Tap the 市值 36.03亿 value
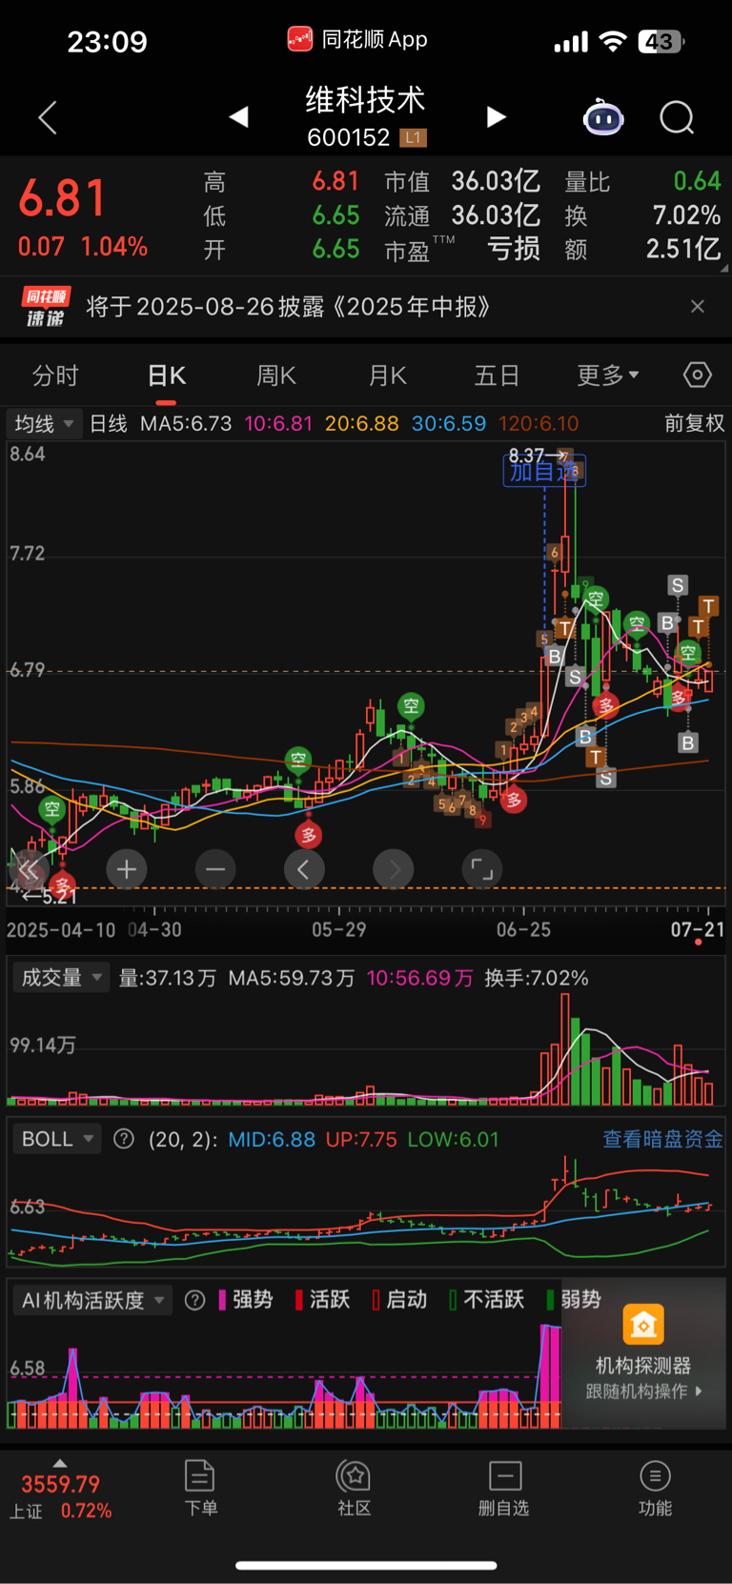Screen dimensions: 732x1584 click(x=496, y=181)
